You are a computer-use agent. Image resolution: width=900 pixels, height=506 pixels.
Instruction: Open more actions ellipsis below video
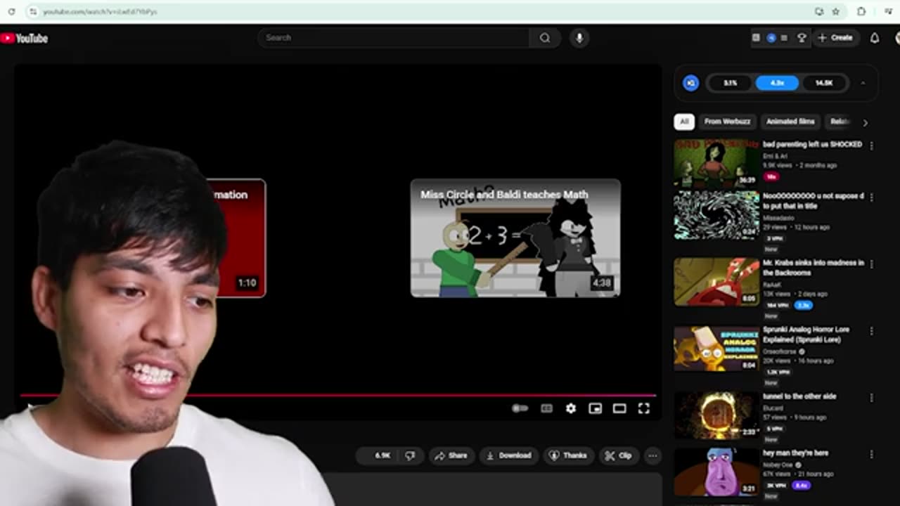click(652, 455)
